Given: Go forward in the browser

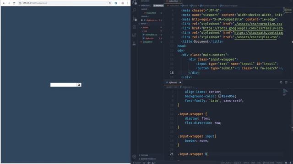Looking at the screenshot, I should point(9,3).
